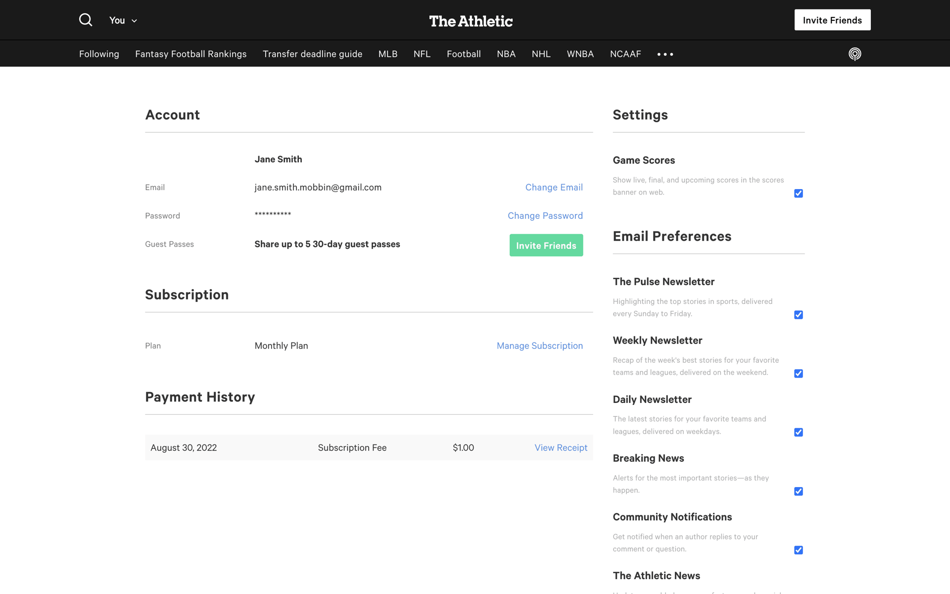The image size is (950, 594).
Task: Click Invite Friends in the top header
Action: pyautogui.click(x=832, y=20)
